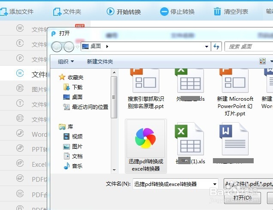Open the 组织 menu
273x210 pixels.
[x=66, y=61]
